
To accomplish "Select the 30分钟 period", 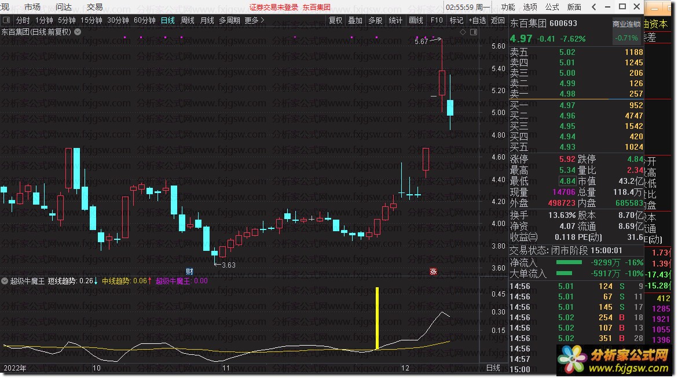I will point(118,20).
